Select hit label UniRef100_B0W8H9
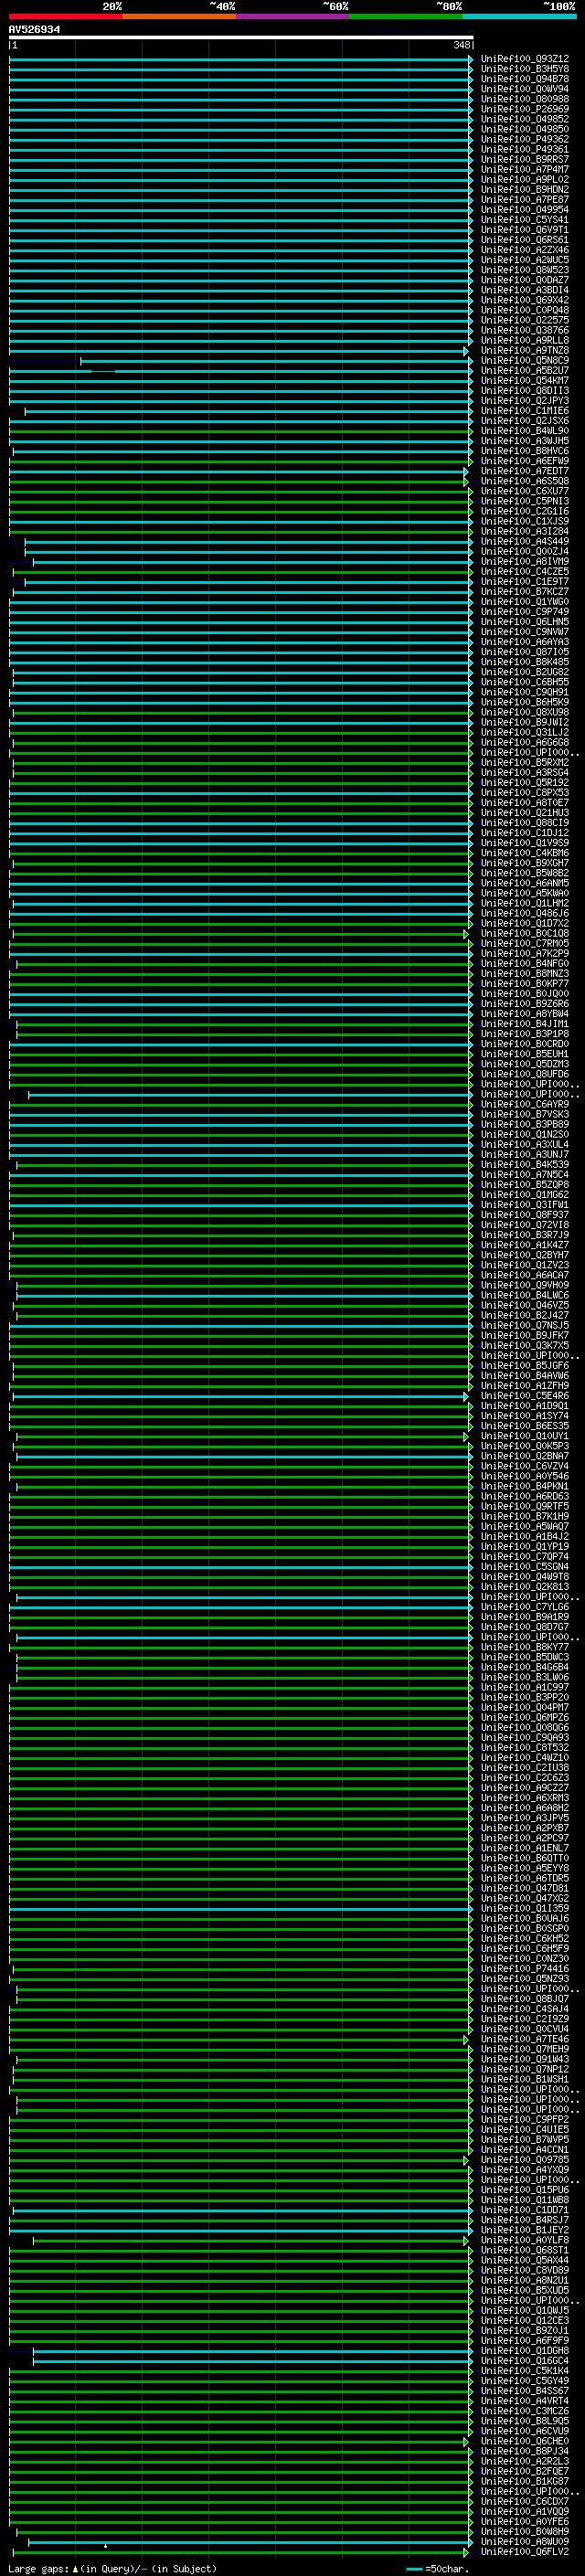This screenshot has width=585, height=2576. pos(525,2531)
